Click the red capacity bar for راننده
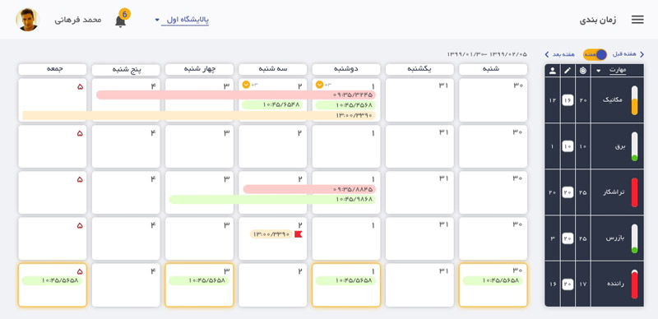Viewport: 658px width, 319px height. tap(634, 284)
